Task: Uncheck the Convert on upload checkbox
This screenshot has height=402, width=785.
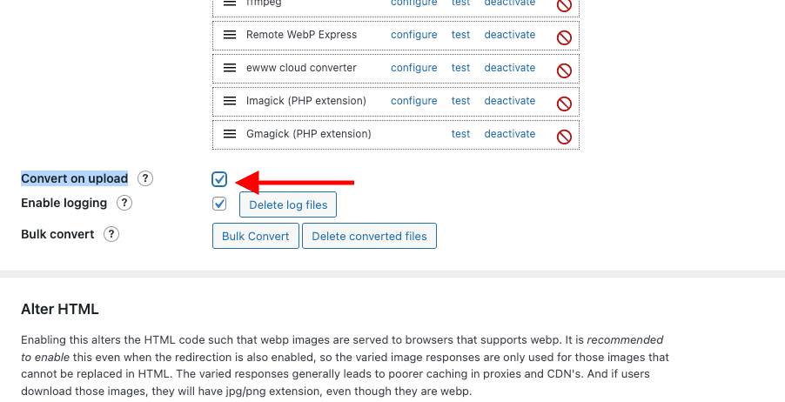Action: [219, 179]
